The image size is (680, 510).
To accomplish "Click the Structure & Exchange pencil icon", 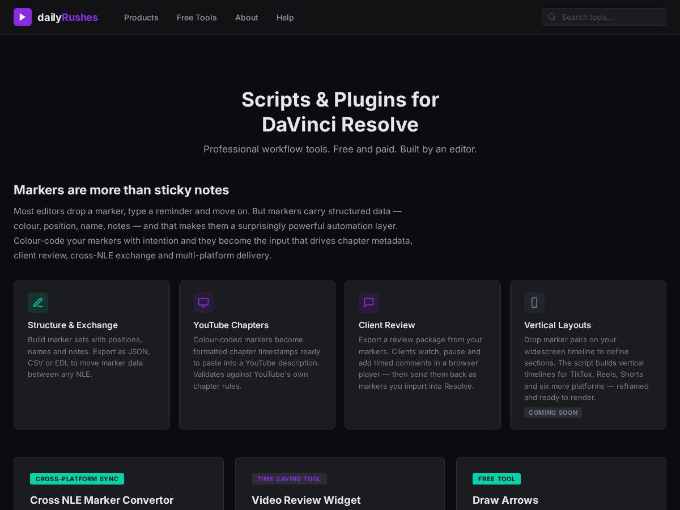I will click(x=38, y=303).
